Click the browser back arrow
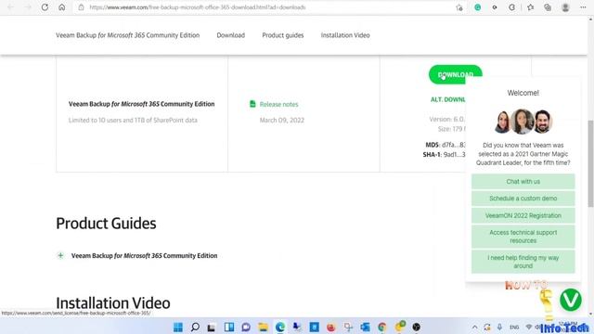This screenshot has width=594, height=334. tap(10, 7)
